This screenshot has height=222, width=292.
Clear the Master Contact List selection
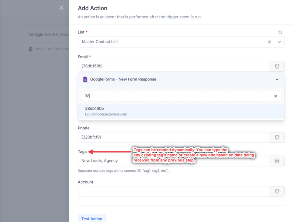[x=269, y=42]
